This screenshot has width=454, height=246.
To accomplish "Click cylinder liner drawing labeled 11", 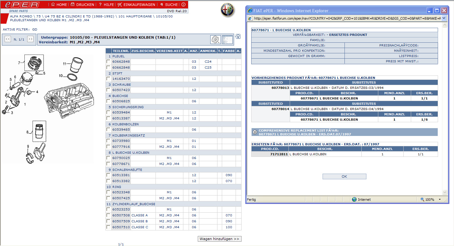I will tap(76, 65).
